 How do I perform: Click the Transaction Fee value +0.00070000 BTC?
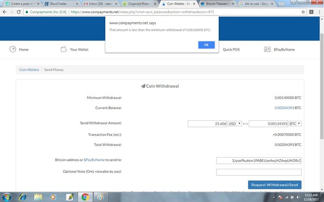287,135
